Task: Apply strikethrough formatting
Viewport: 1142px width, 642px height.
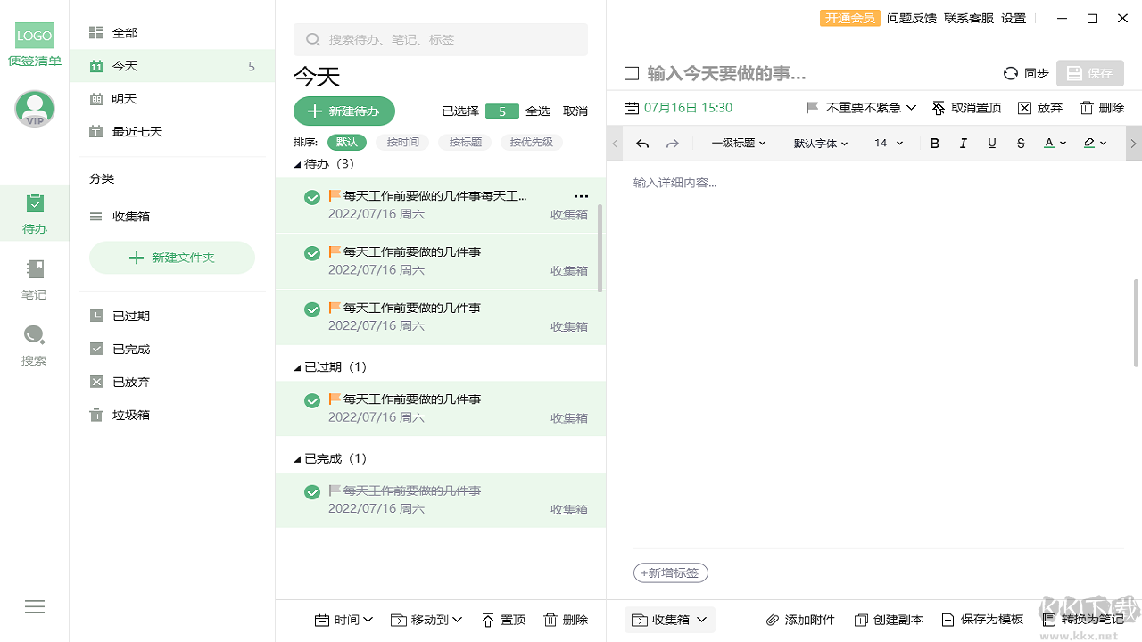Action: click(1020, 143)
